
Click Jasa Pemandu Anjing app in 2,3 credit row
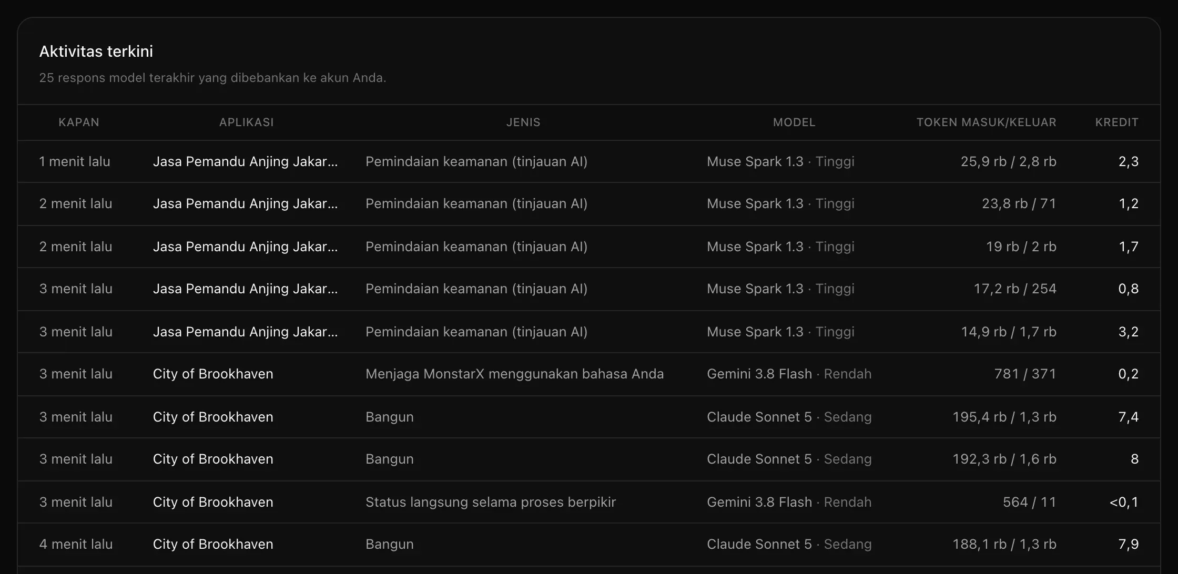pyautogui.click(x=246, y=161)
